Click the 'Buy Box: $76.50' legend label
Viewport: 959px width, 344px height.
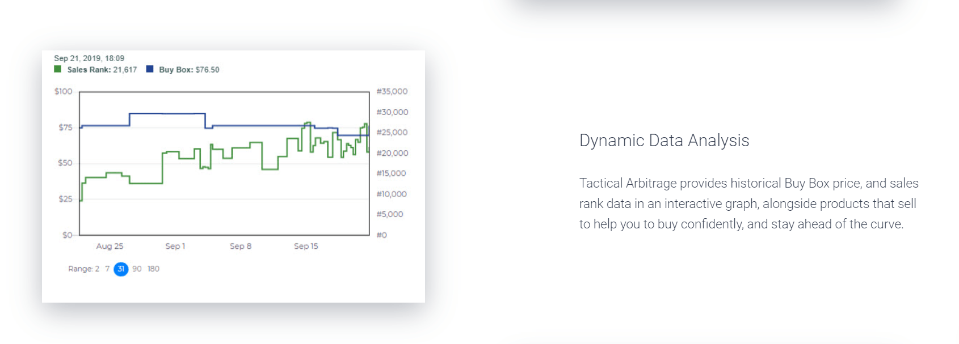(x=189, y=70)
